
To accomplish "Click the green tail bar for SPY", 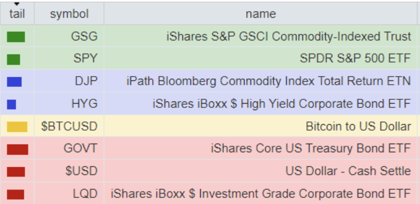I will click(14, 59).
